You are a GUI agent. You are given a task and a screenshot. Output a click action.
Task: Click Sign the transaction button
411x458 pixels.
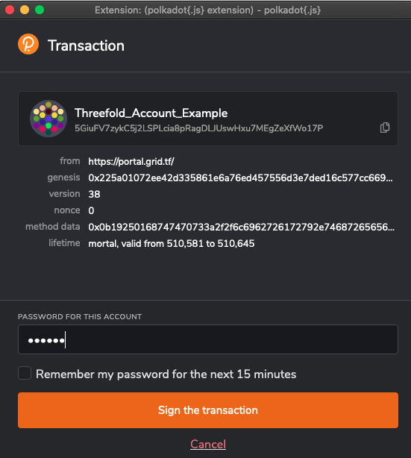[x=208, y=410]
